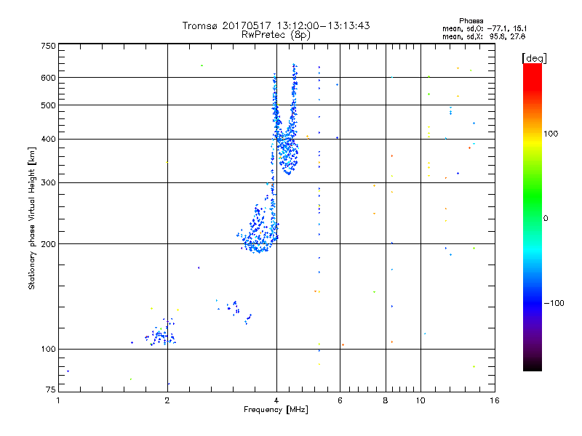Click the '[deg]' color bar unit label

[534, 58]
